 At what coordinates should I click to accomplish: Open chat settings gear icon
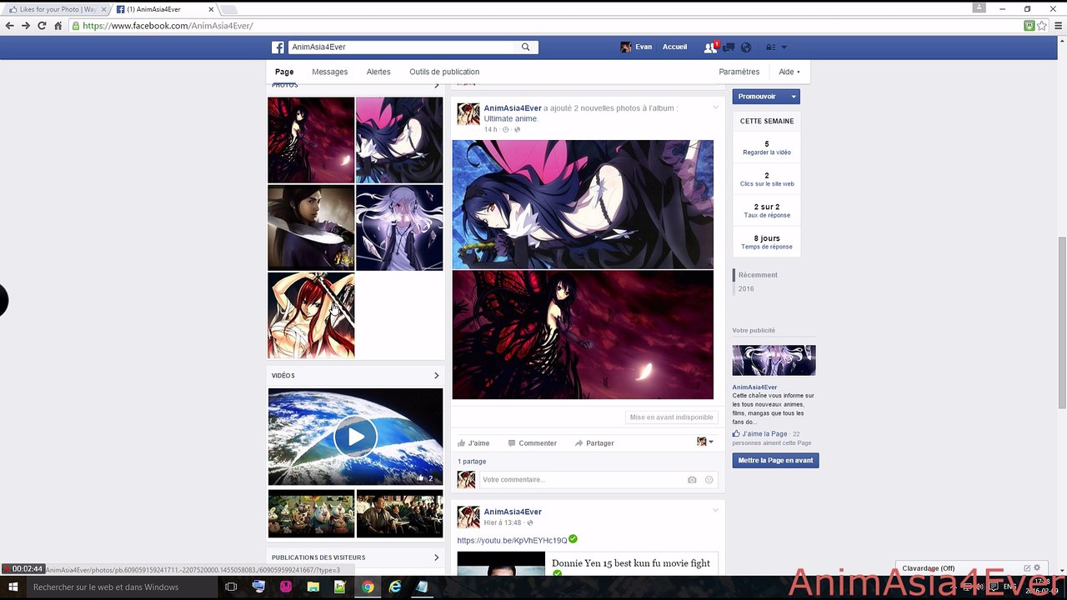(x=1037, y=568)
